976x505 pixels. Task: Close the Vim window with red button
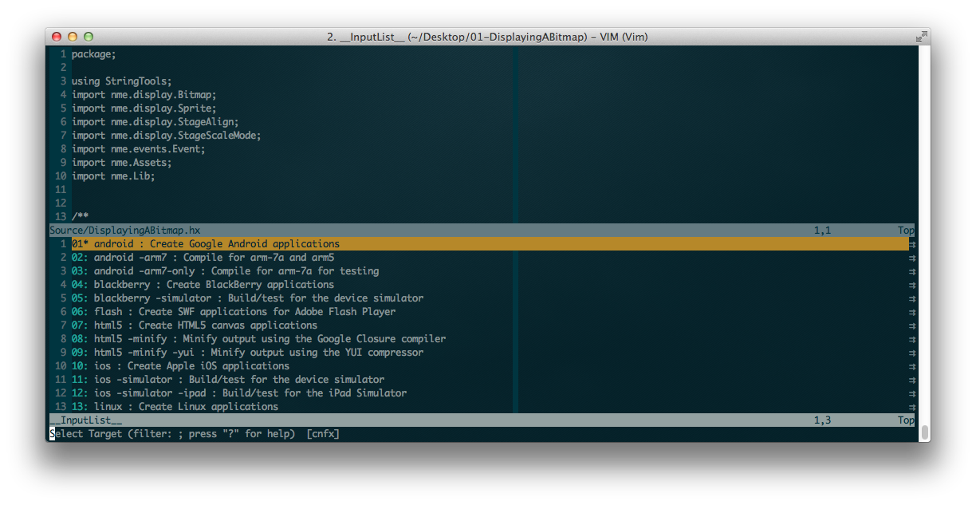pyautogui.click(x=57, y=37)
